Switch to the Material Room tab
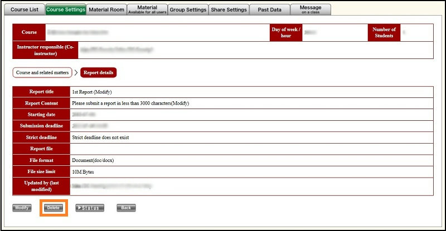The image size is (446, 231). (x=106, y=9)
